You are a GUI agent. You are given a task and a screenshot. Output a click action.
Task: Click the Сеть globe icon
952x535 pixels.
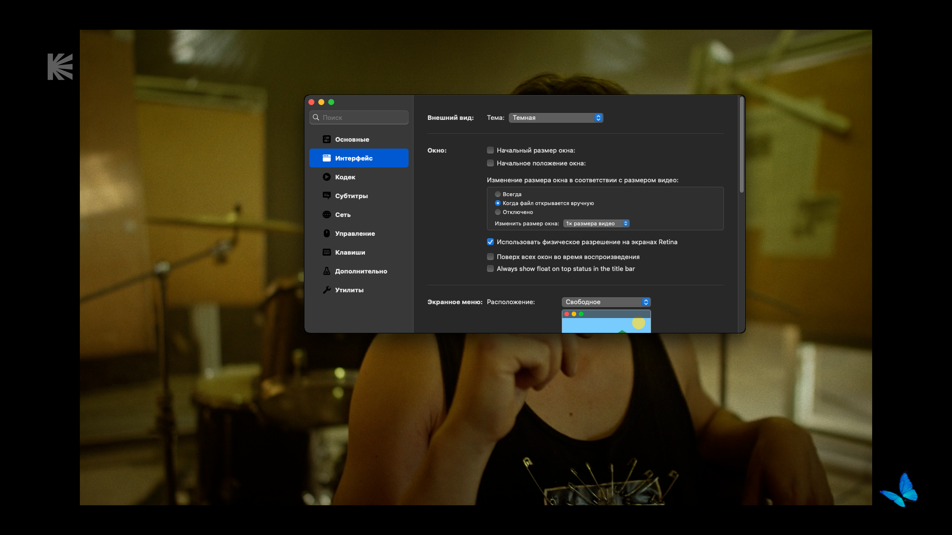coord(326,214)
